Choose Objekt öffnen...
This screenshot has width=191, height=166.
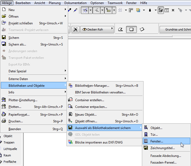[105, 121]
